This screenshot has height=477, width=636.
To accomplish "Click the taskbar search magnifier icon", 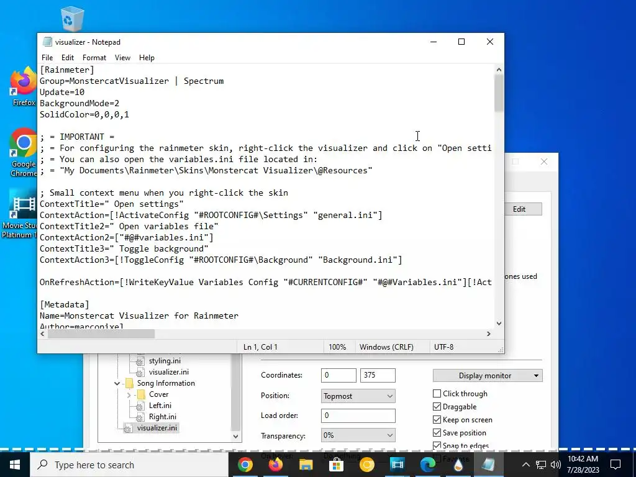I will tap(42, 465).
